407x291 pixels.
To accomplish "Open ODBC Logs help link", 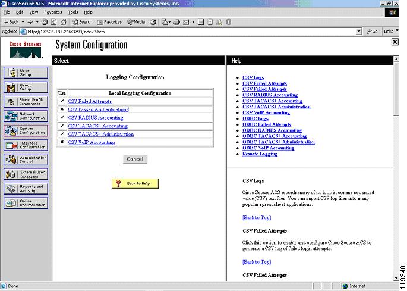I will 255,118.
